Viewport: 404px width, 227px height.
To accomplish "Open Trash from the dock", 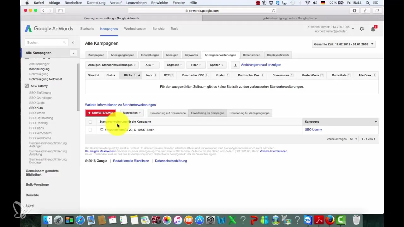I will 356,220.
